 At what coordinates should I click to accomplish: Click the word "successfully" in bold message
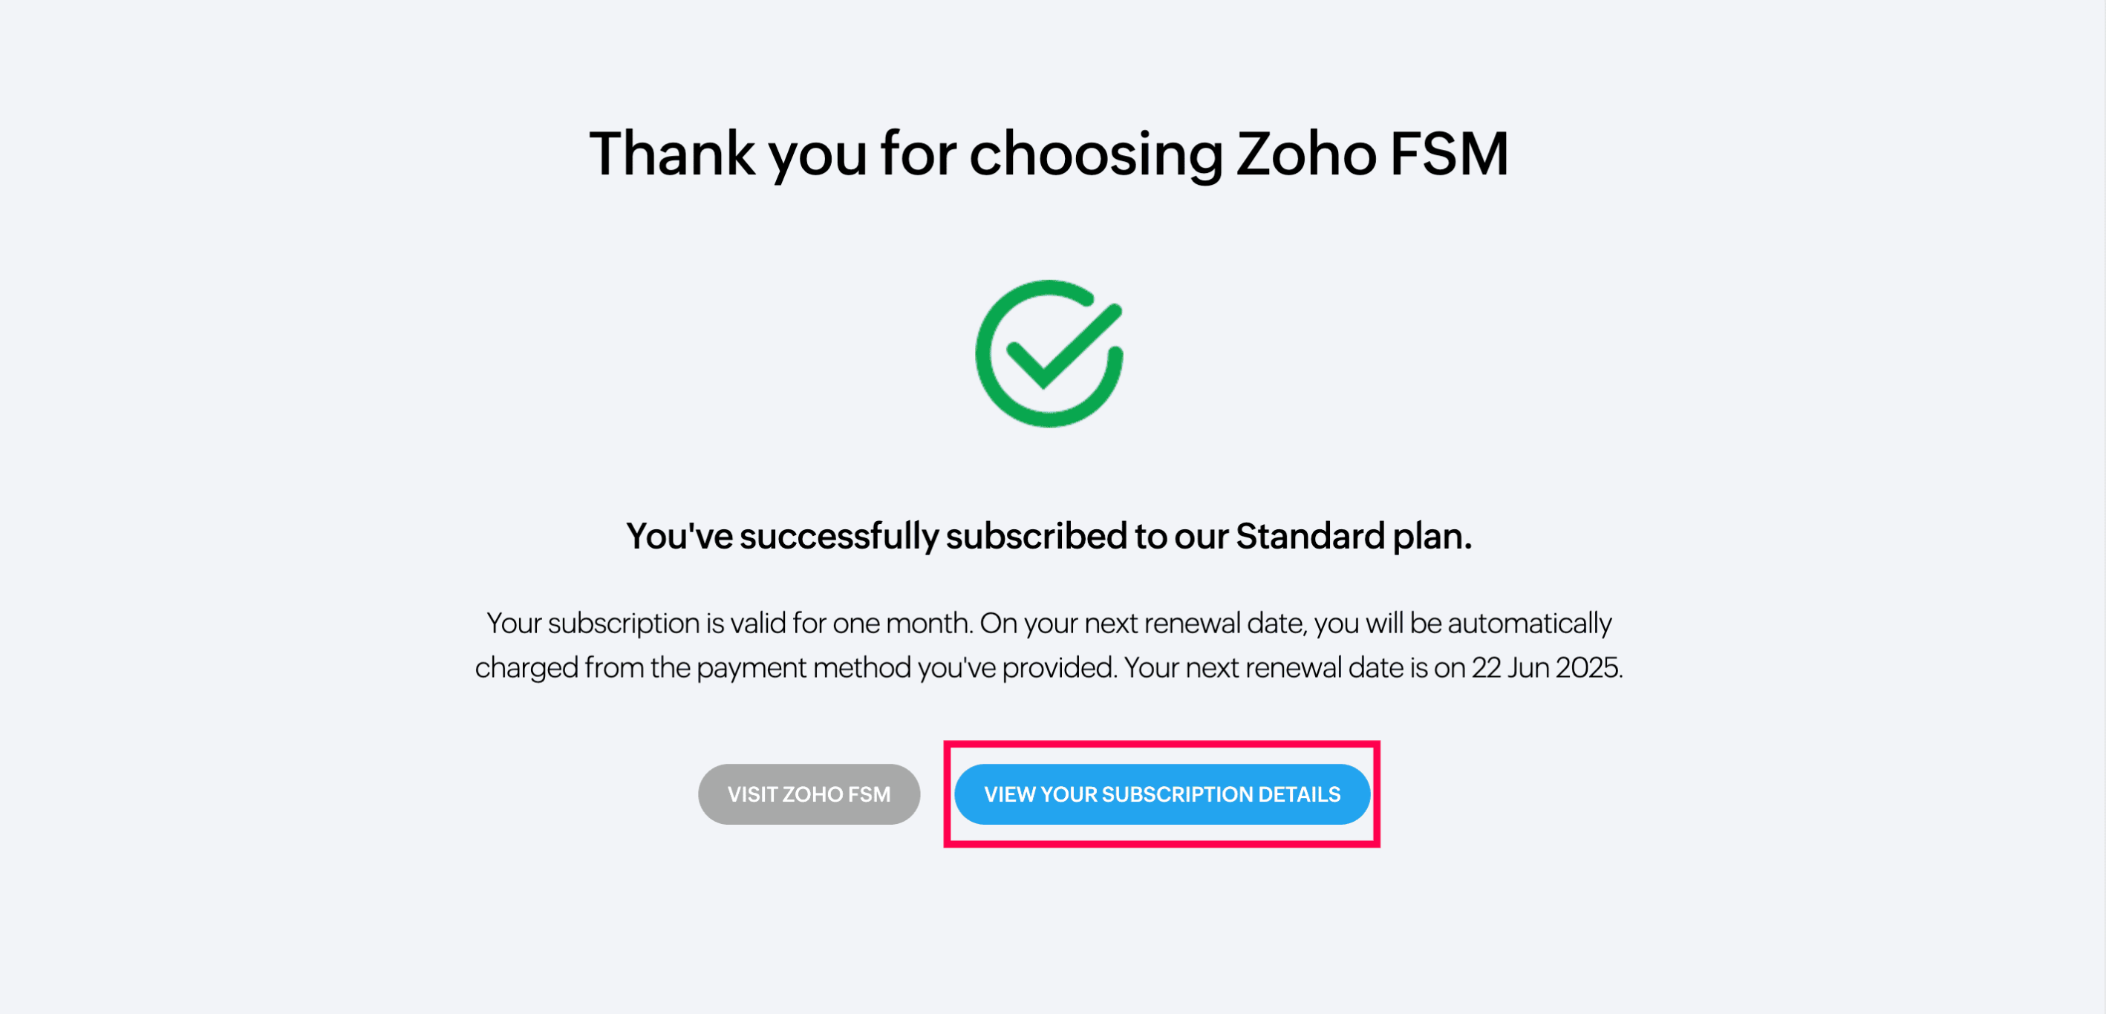[x=839, y=537]
